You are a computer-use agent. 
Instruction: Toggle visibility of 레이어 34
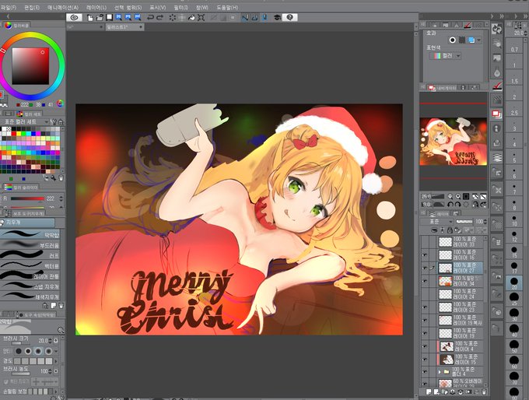[x=425, y=281]
